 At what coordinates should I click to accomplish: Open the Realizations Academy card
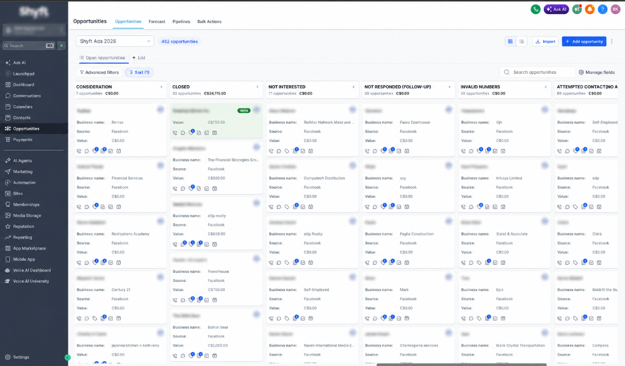pos(120,242)
